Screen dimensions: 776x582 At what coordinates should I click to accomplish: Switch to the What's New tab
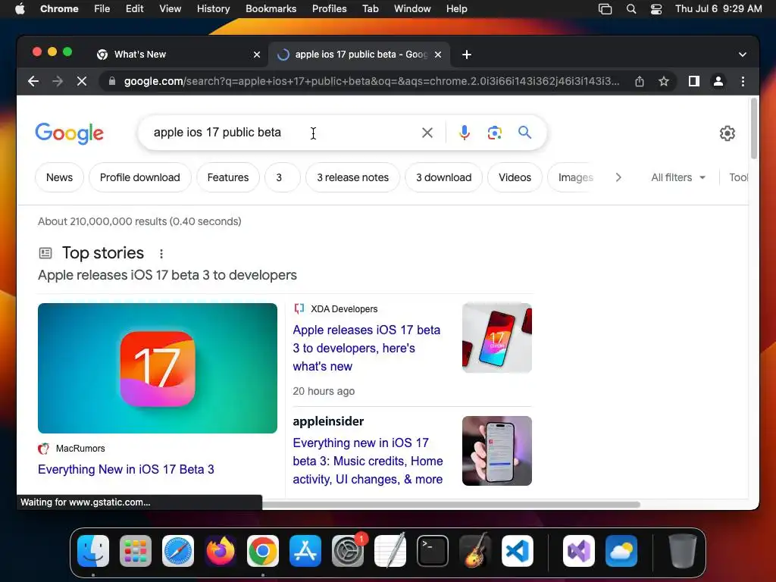coord(178,55)
